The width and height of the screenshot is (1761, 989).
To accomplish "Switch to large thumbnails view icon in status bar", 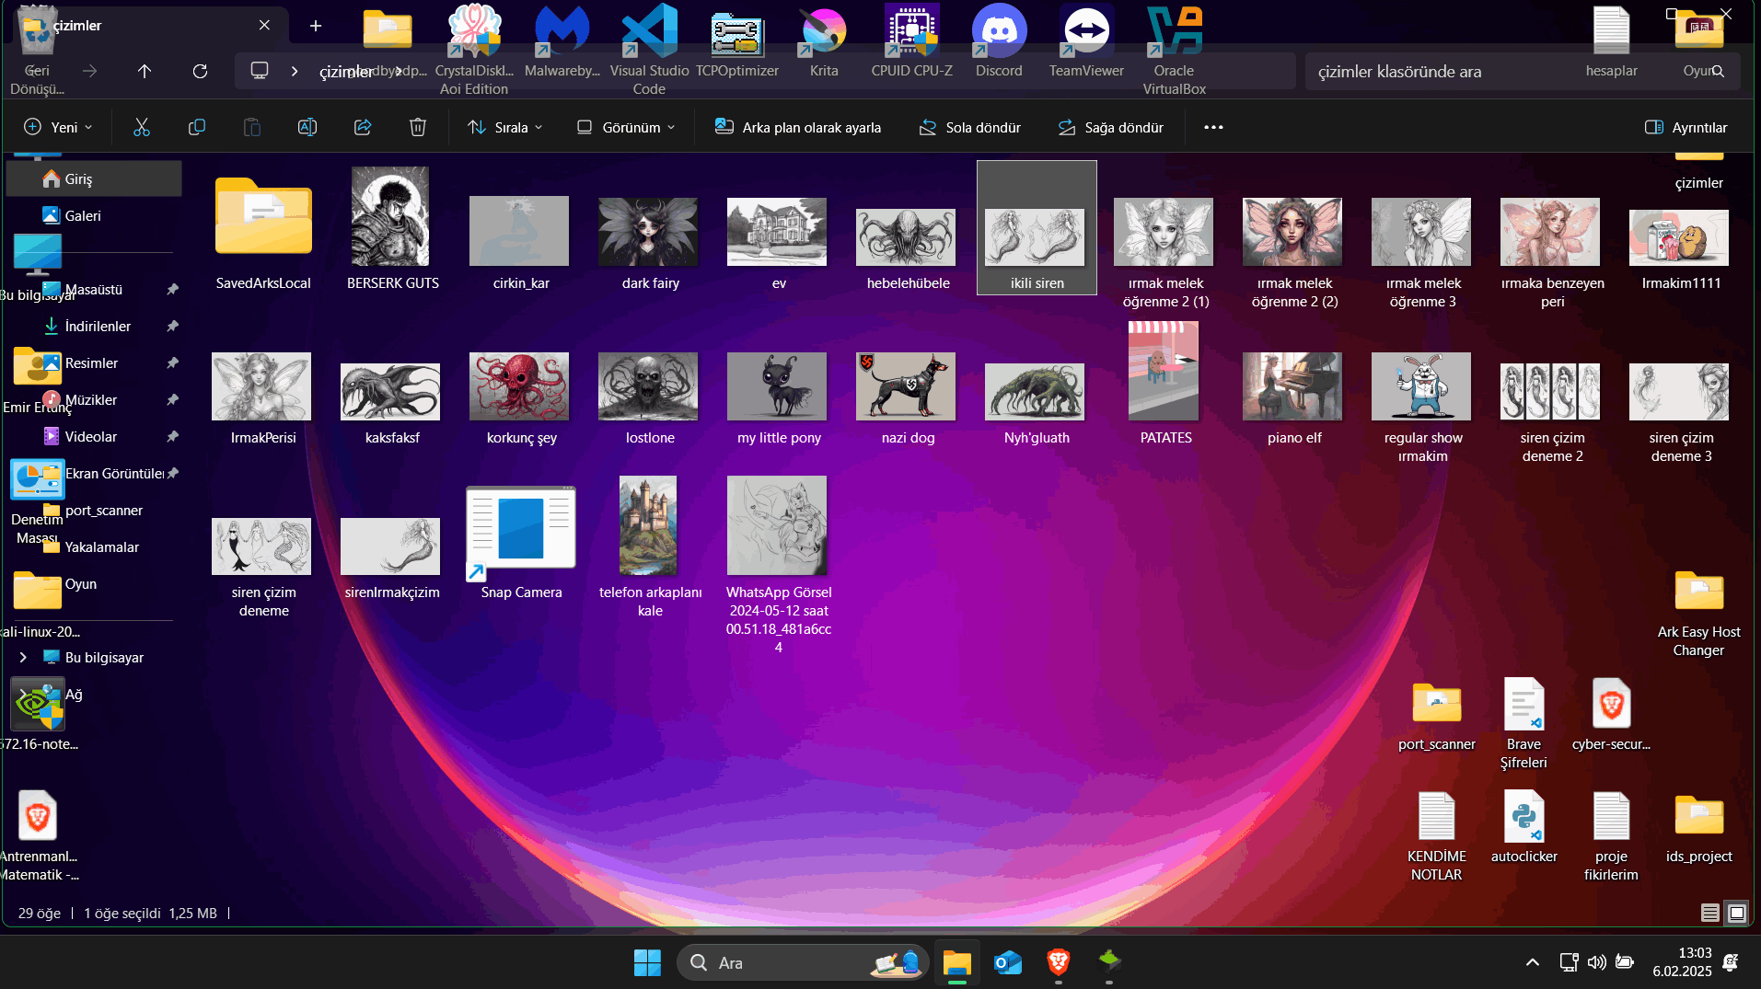I will pos(1737,913).
